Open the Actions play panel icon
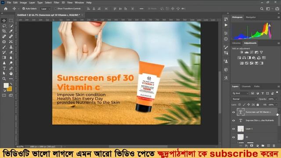The image size is (281, 158). 226,25
